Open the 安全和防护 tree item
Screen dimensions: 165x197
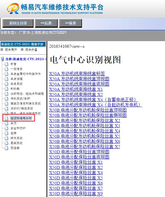(x=18, y=128)
